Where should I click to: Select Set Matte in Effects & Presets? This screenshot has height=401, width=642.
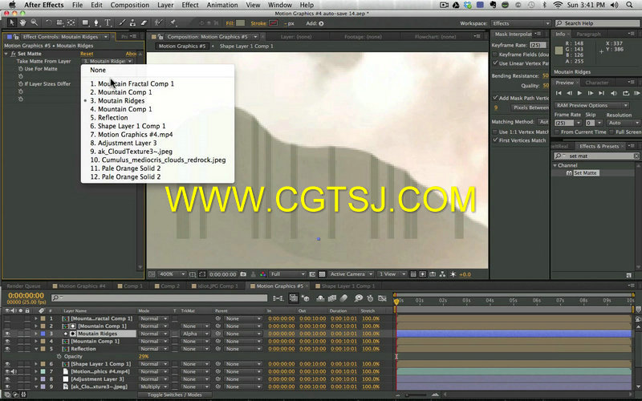tap(585, 172)
